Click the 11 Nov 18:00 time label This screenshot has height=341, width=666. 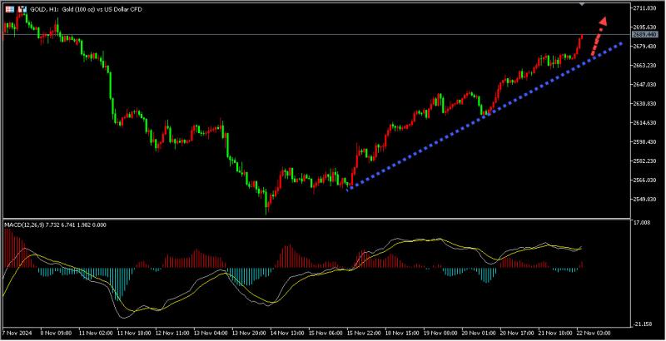pyautogui.click(x=132, y=332)
